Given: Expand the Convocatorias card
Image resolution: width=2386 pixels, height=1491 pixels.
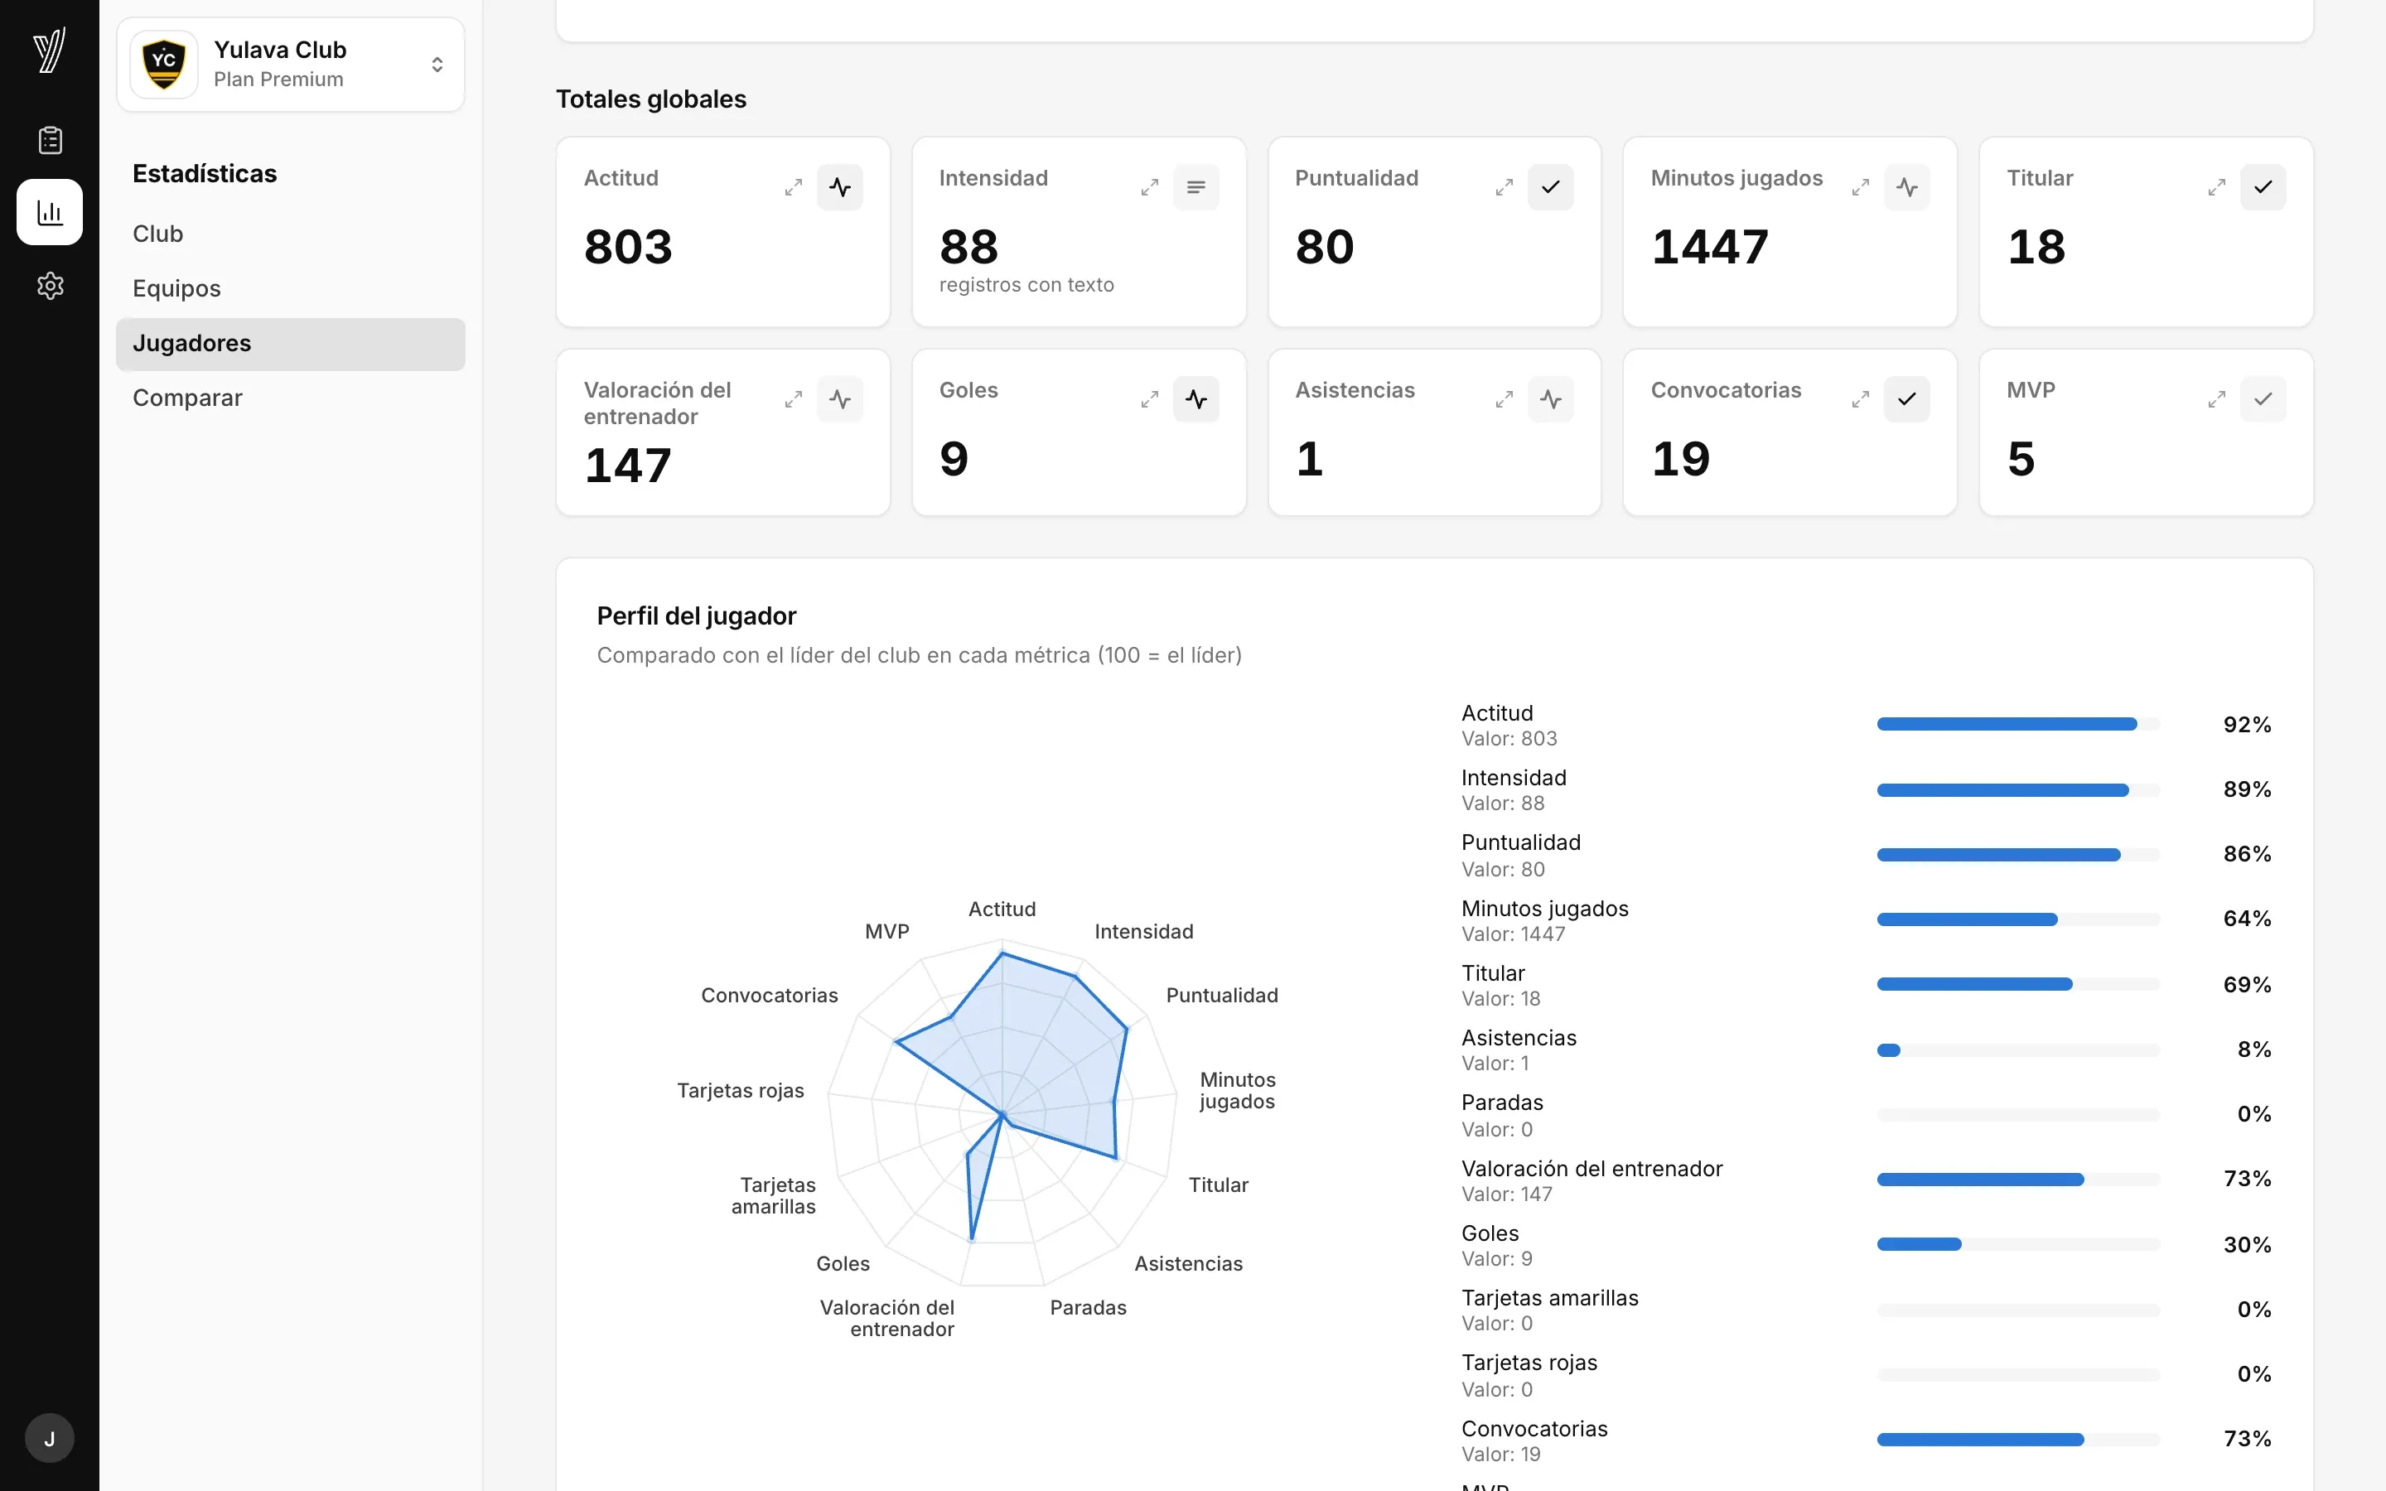Looking at the screenshot, I should coord(1861,399).
